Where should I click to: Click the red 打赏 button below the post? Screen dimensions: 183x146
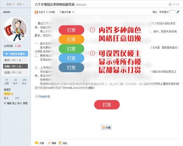(x=107, y=105)
